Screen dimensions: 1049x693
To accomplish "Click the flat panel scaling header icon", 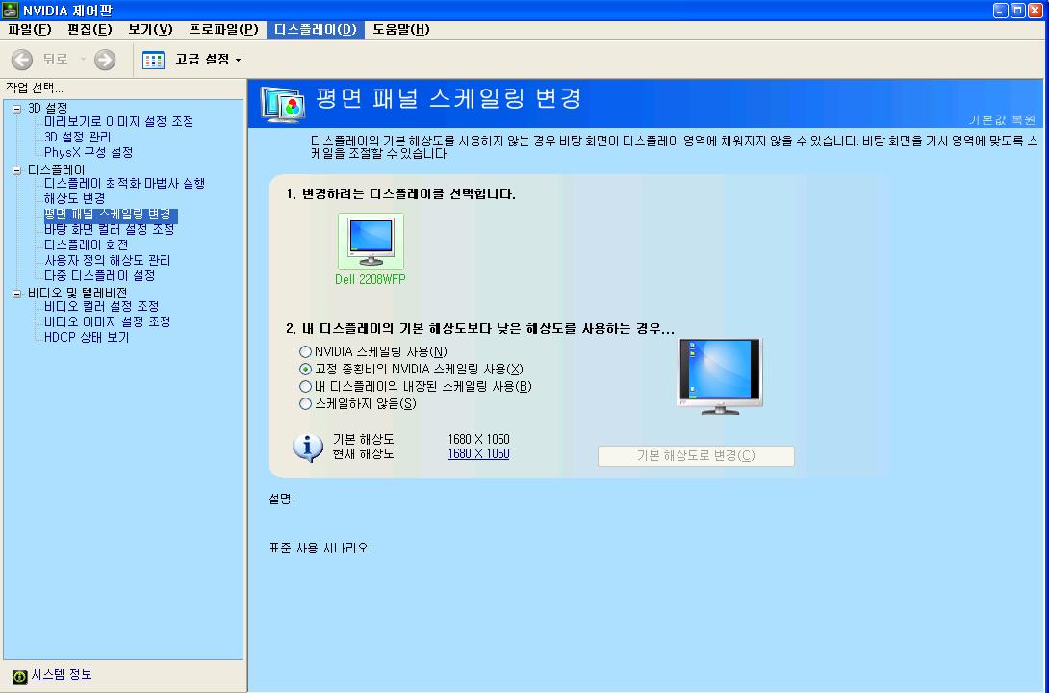I will tap(284, 104).
